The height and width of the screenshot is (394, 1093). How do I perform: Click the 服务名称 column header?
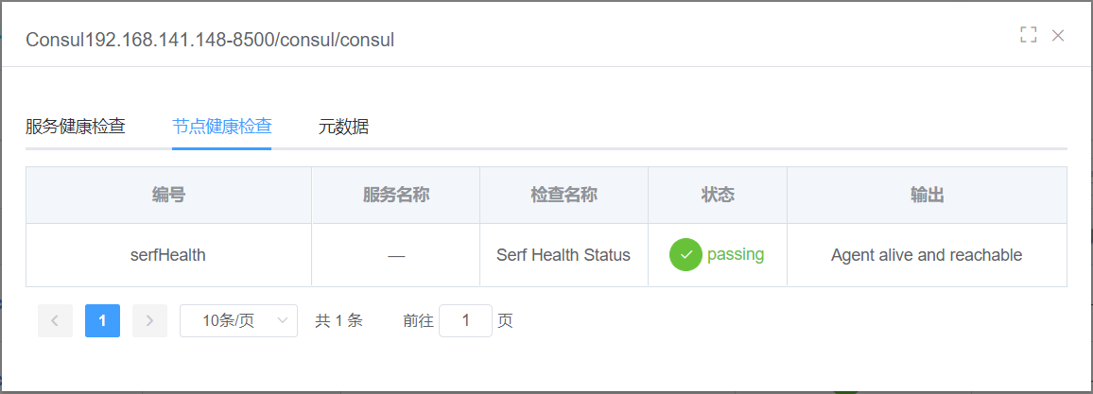(x=396, y=195)
